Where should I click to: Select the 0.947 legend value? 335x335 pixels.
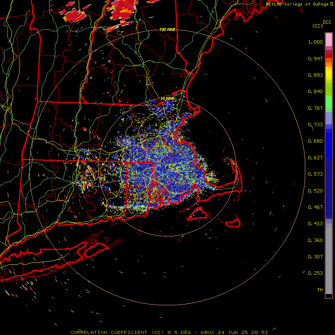(x=315, y=58)
